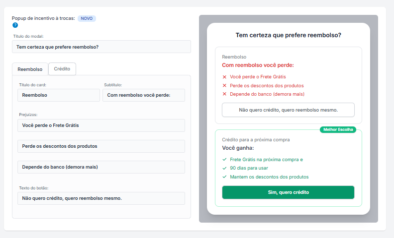Click into the 'Subtítulo' input field
394x238 pixels.
(144, 95)
